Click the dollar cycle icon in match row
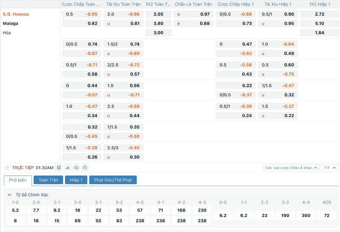This screenshot has height=232, width=340. click(76, 168)
